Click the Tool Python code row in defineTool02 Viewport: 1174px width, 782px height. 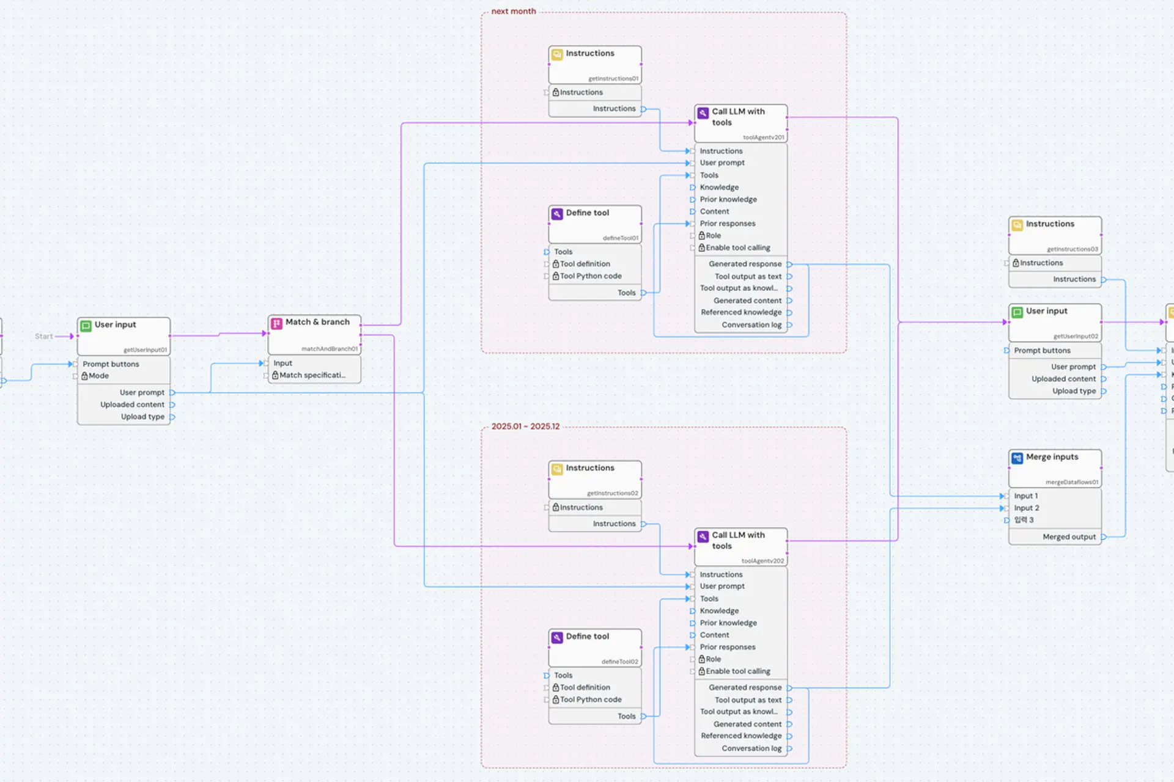(590, 700)
